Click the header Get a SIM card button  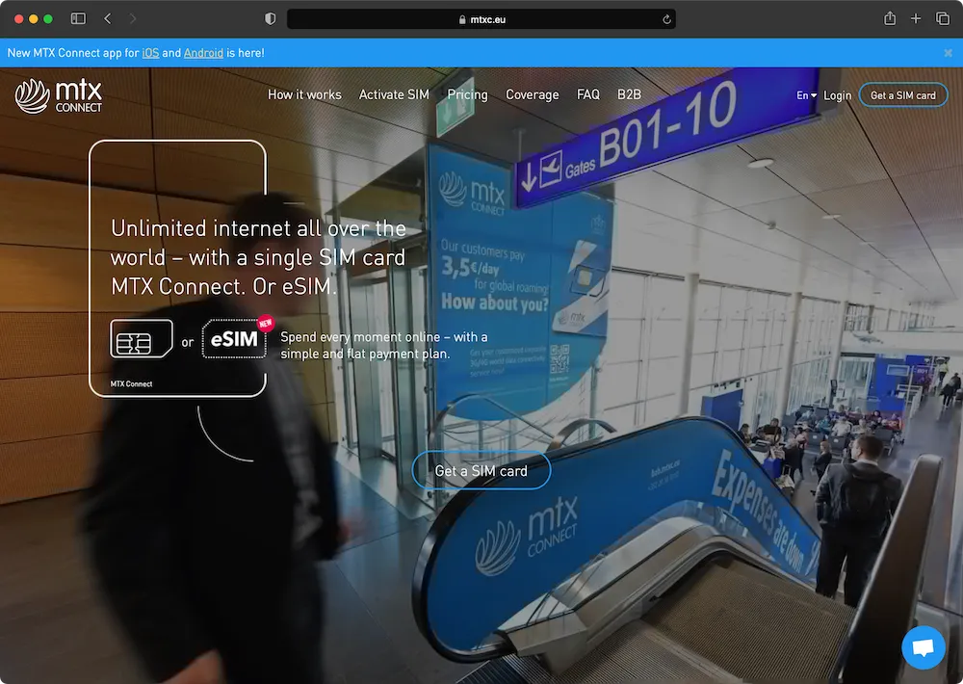tap(903, 95)
